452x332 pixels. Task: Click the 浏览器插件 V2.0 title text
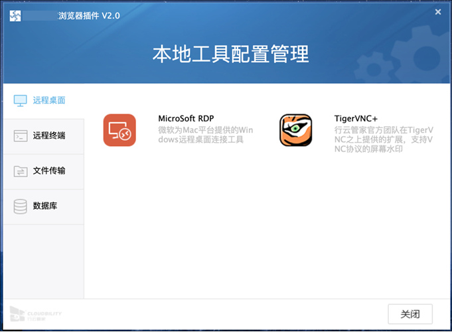pyautogui.click(x=89, y=15)
